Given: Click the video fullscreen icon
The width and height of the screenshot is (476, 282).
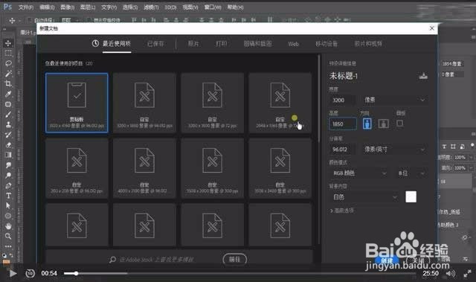Looking at the screenshot, I should pos(468,274).
